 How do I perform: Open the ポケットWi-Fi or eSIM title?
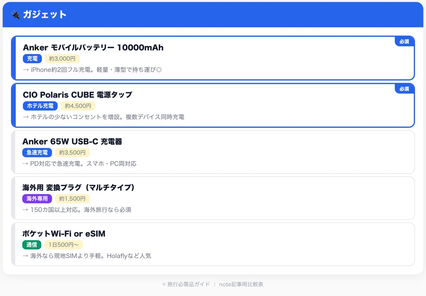(64, 234)
